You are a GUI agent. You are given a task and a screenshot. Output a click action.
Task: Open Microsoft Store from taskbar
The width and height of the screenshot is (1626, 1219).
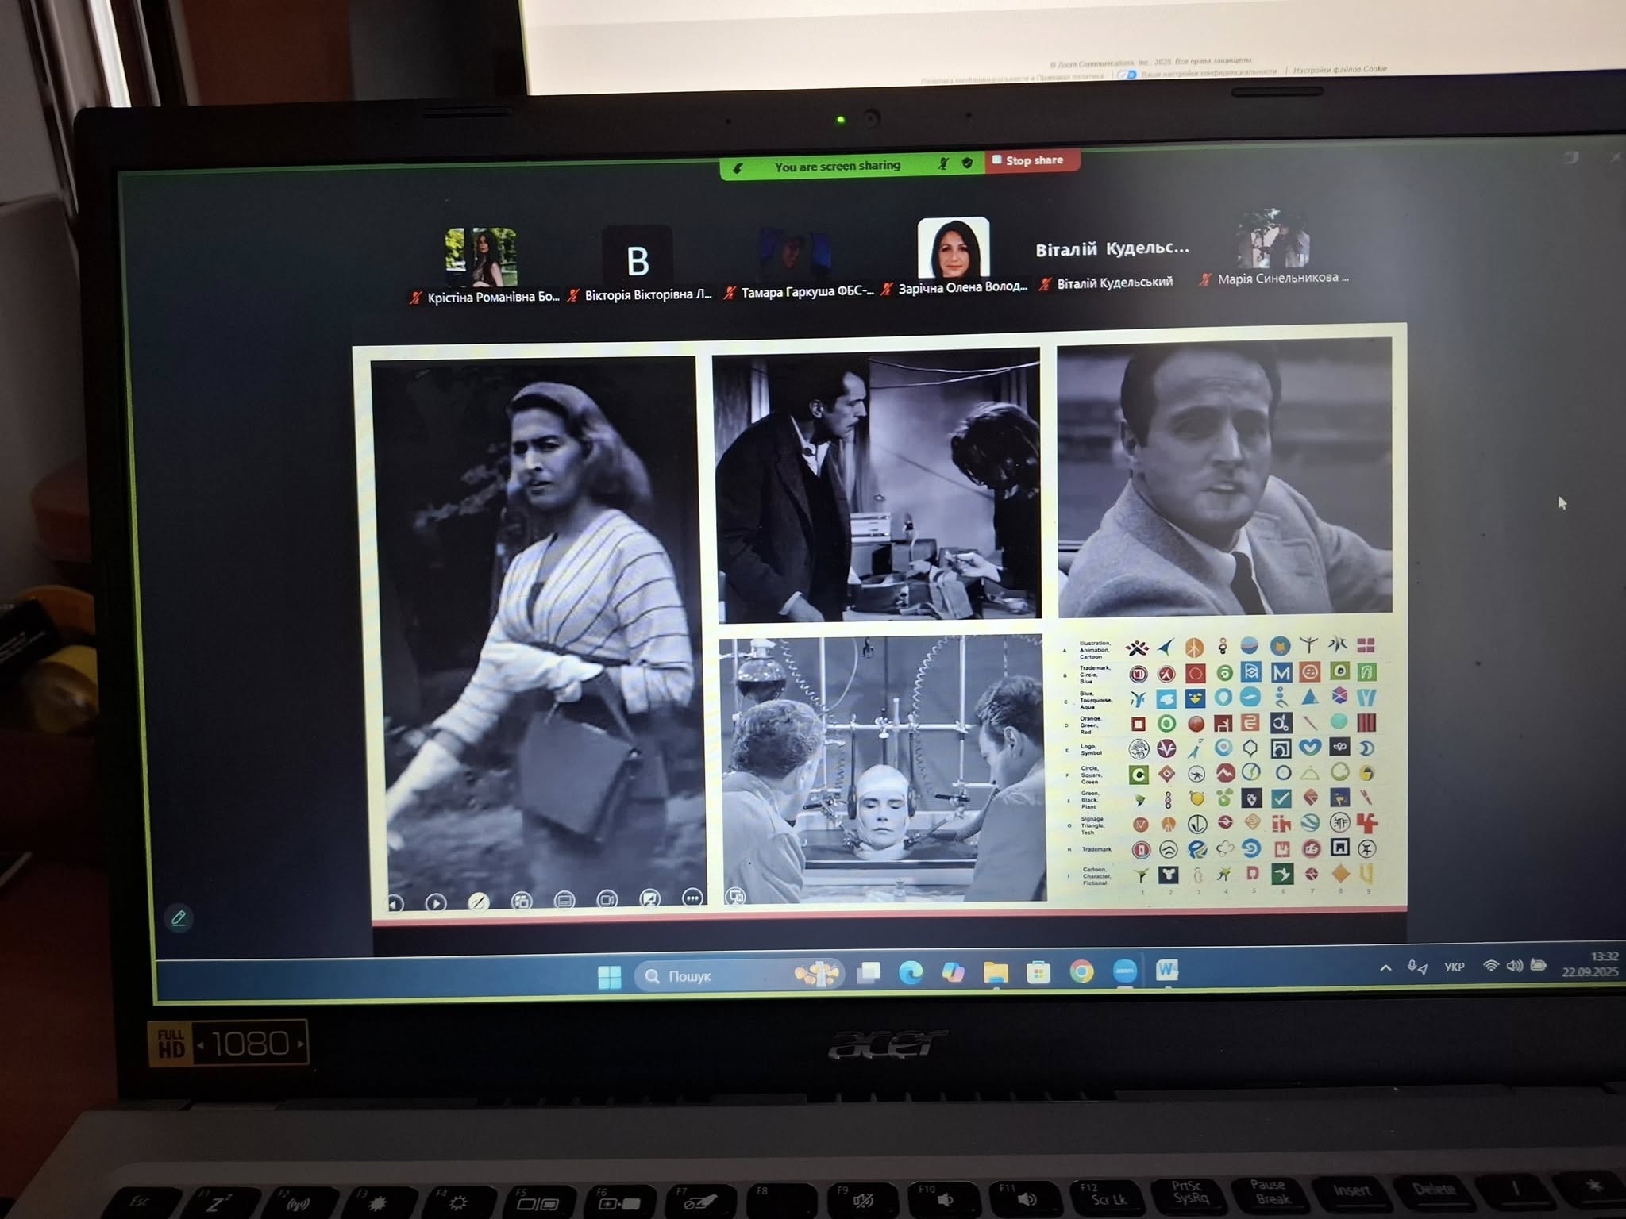pos(1038,971)
